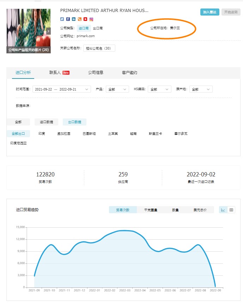Show trend by 贸易次数

point(123,210)
